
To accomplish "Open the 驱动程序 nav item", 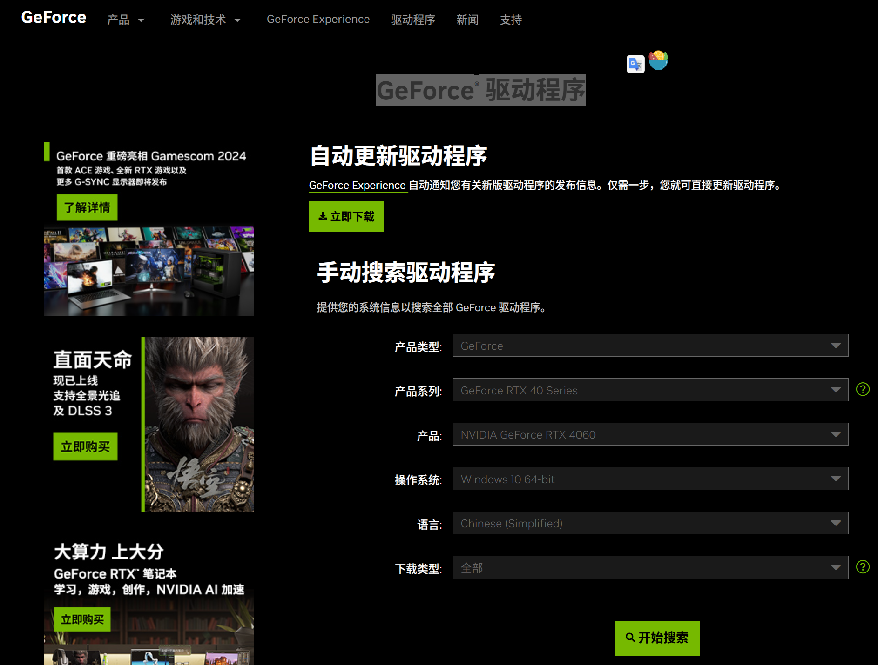I will (413, 20).
